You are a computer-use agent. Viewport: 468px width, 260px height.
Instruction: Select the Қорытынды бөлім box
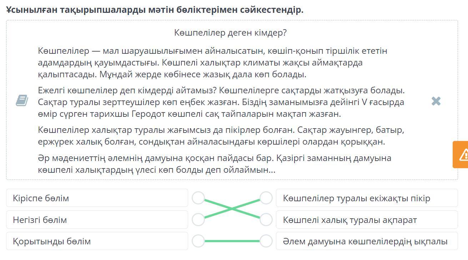97,241
